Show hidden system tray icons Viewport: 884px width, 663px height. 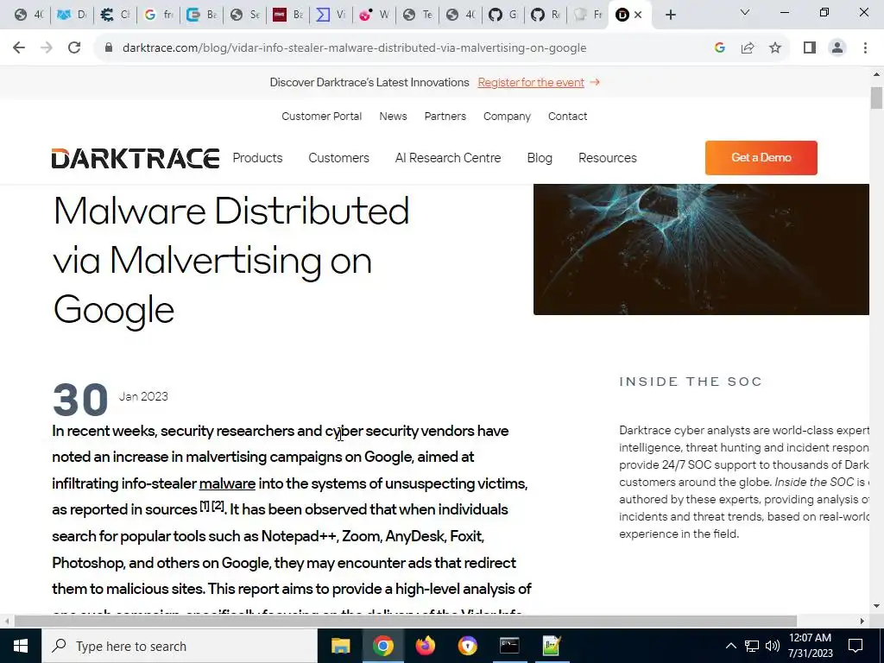tap(730, 646)
